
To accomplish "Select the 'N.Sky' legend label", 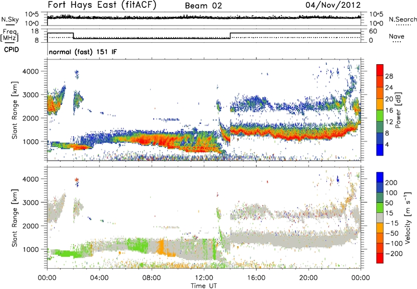I will pyautogui.click(x=10, y=19).
